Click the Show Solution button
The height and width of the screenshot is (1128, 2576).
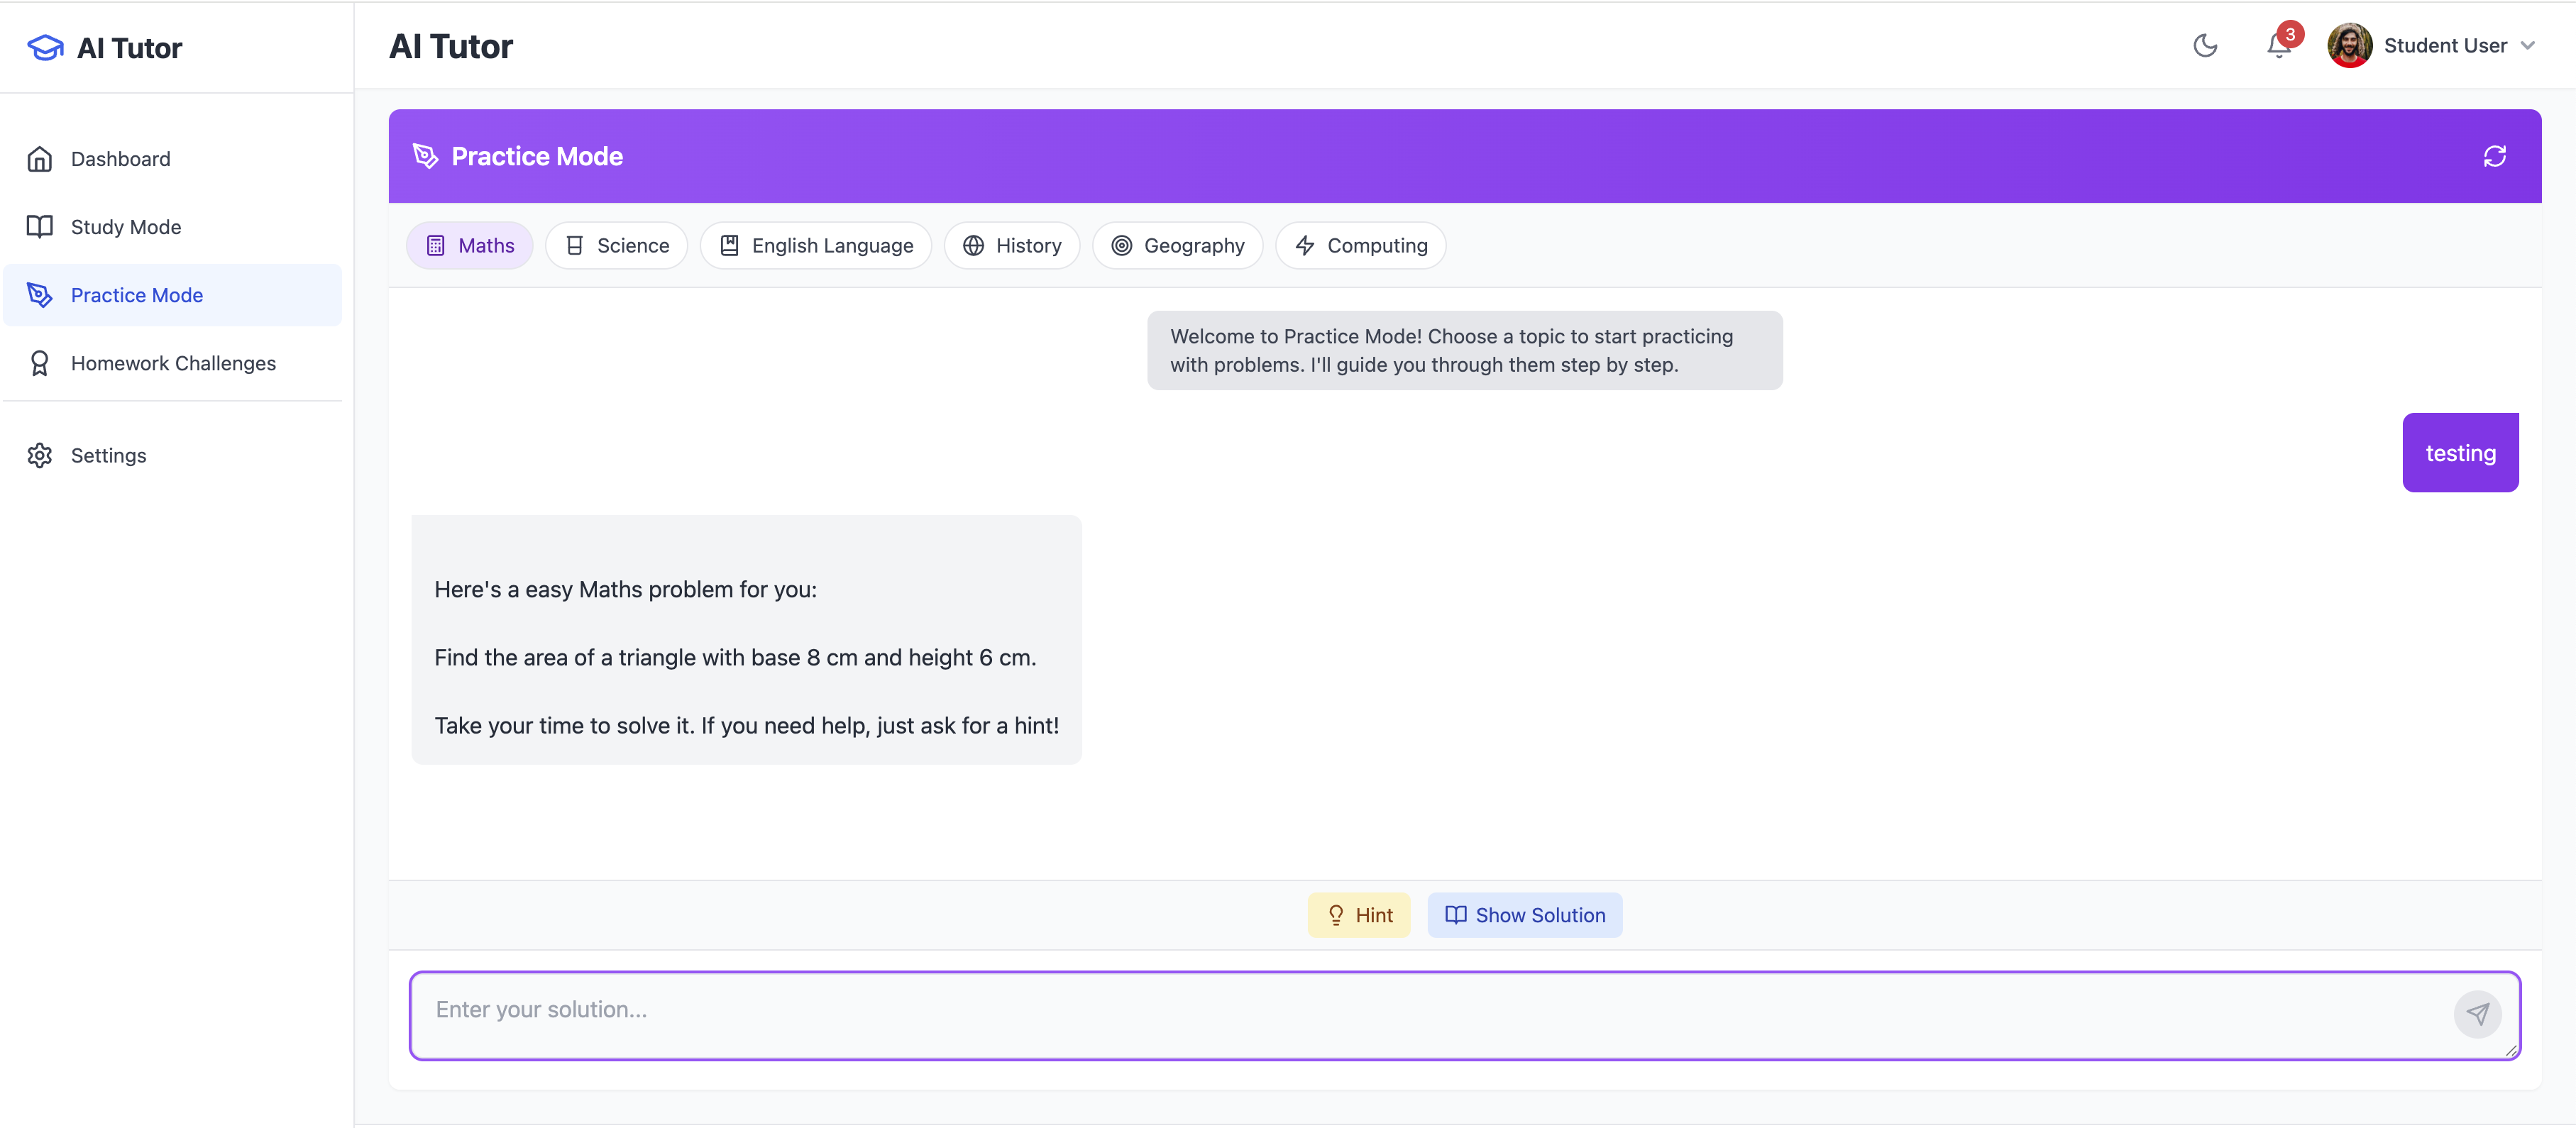(x=1525, y=915)
